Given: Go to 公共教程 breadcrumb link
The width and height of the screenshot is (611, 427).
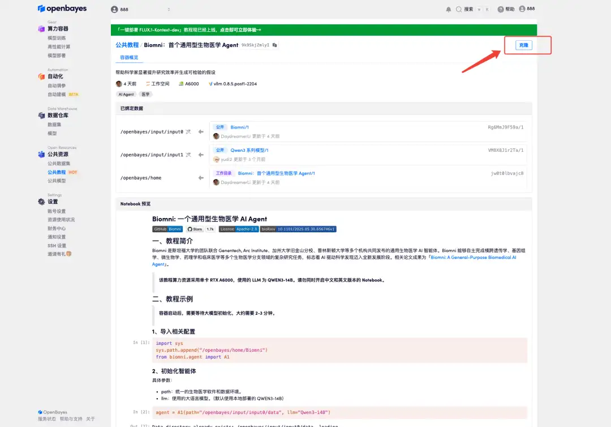Looking at the screenshot, I should pos(127,45).
